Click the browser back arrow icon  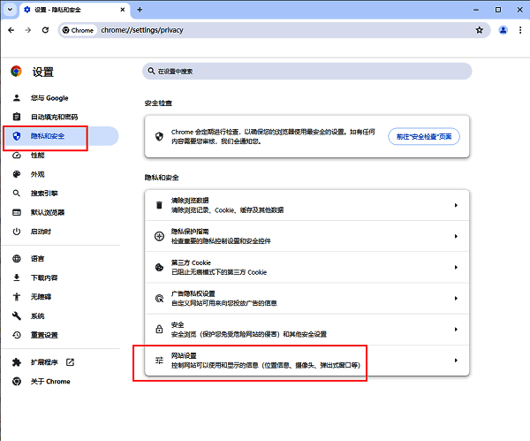[11, 29]
